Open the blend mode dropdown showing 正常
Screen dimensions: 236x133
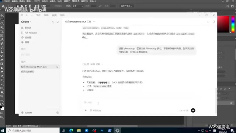pos(78,6)
